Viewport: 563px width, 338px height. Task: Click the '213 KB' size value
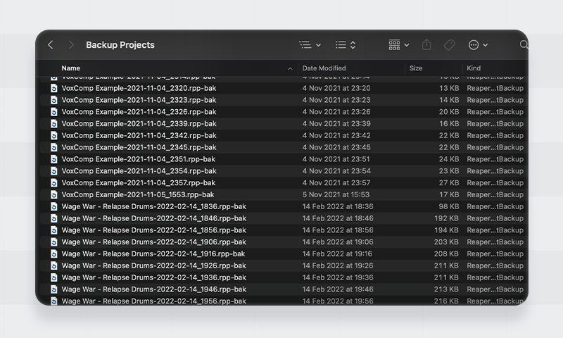446,289
